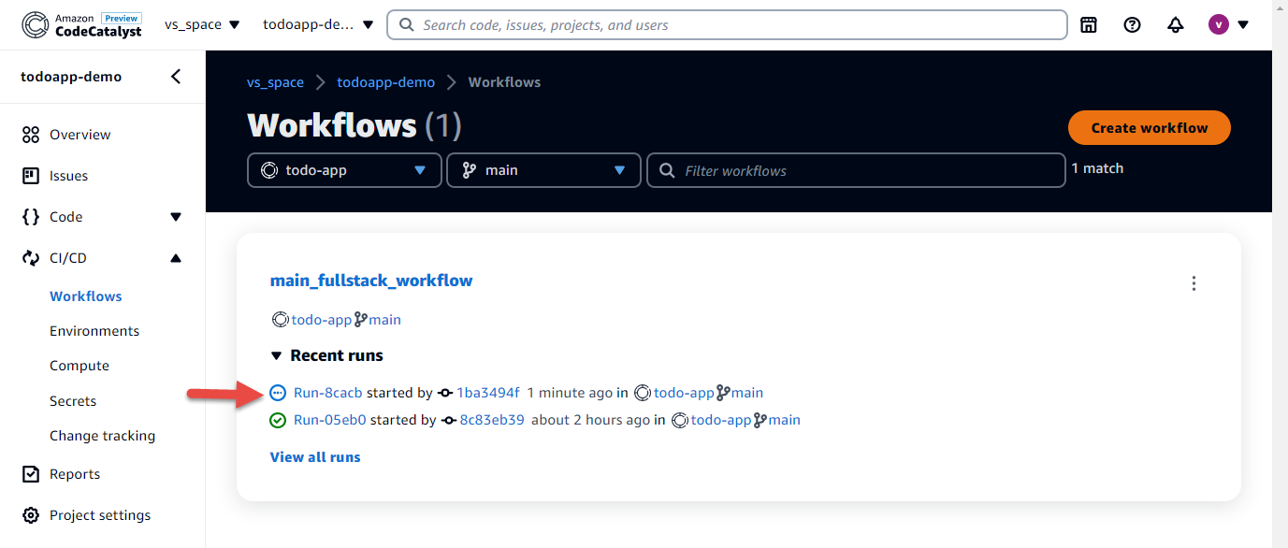
Task: Open main branch link under workflow title
Action: pos(384,320)
